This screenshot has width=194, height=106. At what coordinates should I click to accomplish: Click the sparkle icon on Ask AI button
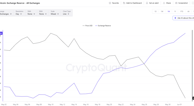[x=175, y=18]
